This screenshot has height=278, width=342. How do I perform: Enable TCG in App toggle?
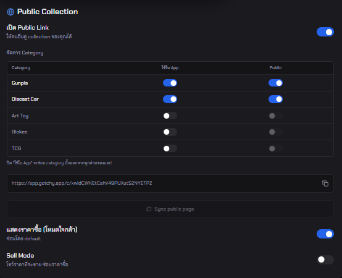[170, 148]
